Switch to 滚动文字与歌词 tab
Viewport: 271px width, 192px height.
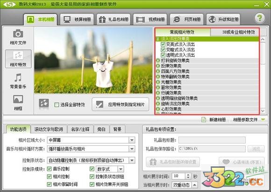pos(49,129)
